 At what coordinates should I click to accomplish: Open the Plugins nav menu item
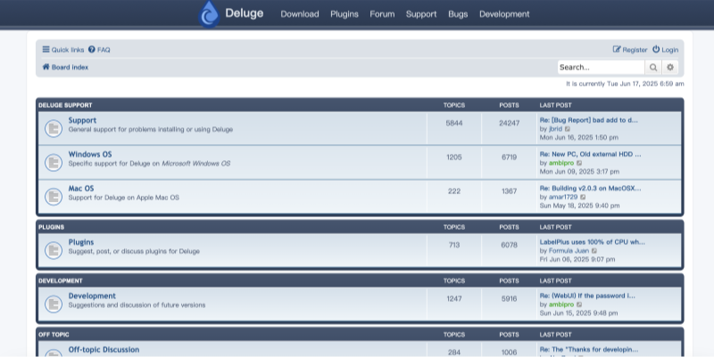pyautogui.click(x=345, y=14)
